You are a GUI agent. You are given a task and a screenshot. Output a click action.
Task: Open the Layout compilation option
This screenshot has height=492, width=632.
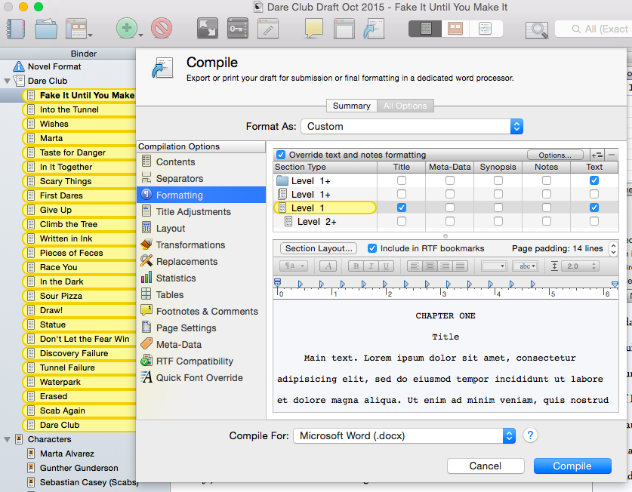point(171,228)
